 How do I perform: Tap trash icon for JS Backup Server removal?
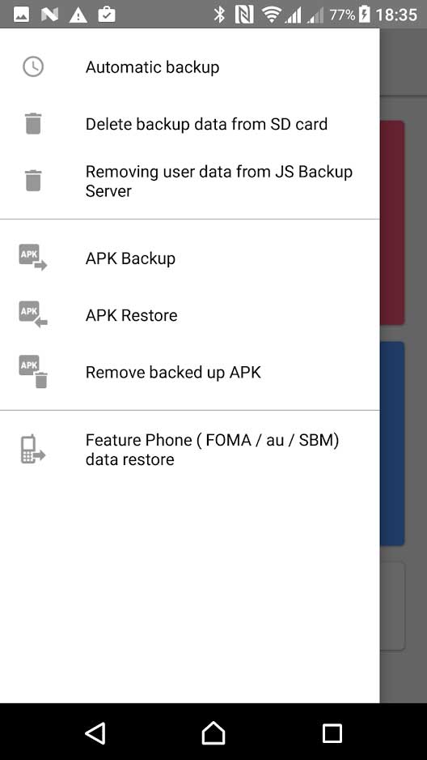(33, 181)
